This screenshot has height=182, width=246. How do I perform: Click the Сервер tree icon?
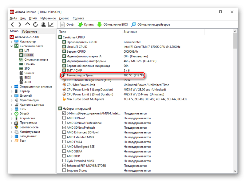click(16, 91)
